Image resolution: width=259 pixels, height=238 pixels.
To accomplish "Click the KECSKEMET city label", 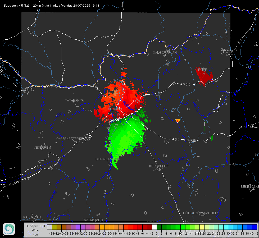I will click(x=159, y=166).
